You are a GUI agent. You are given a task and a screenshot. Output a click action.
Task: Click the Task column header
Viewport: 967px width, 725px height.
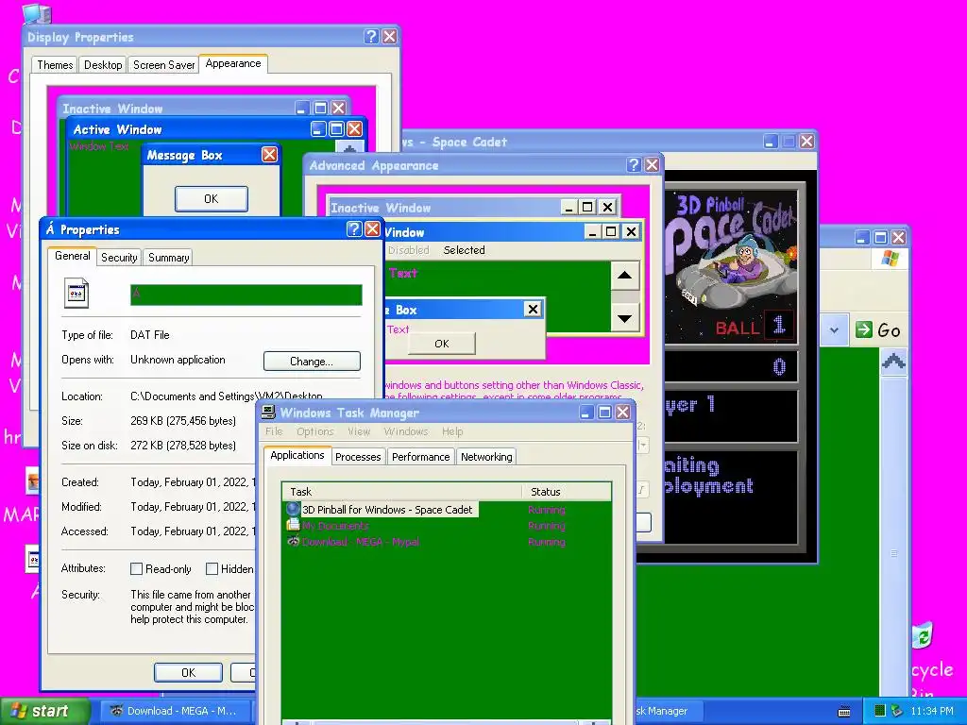pos(402,491)
